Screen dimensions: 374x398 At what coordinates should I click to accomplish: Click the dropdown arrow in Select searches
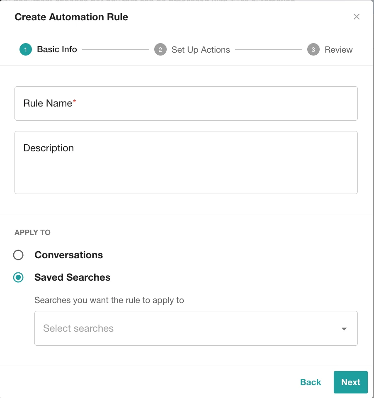[x=344, y=329]
